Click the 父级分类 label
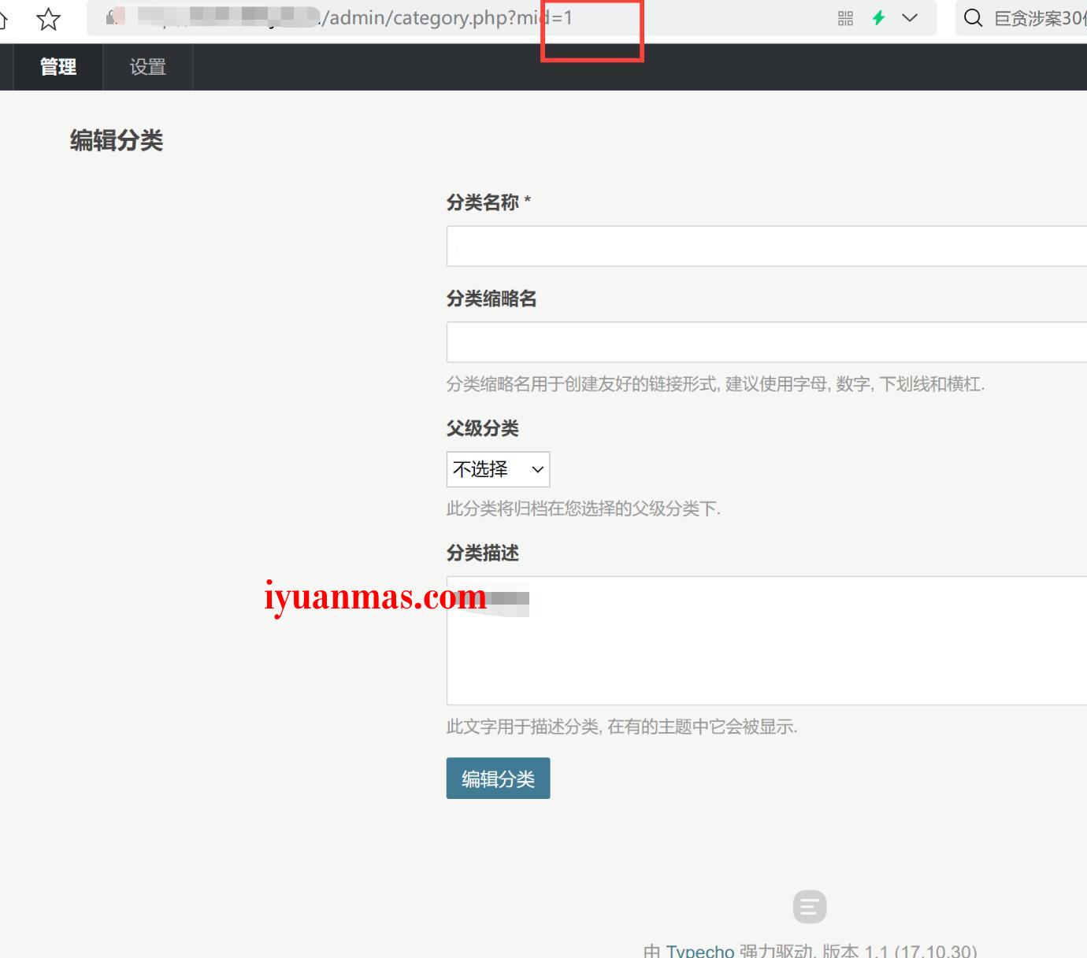 (483, 429)
